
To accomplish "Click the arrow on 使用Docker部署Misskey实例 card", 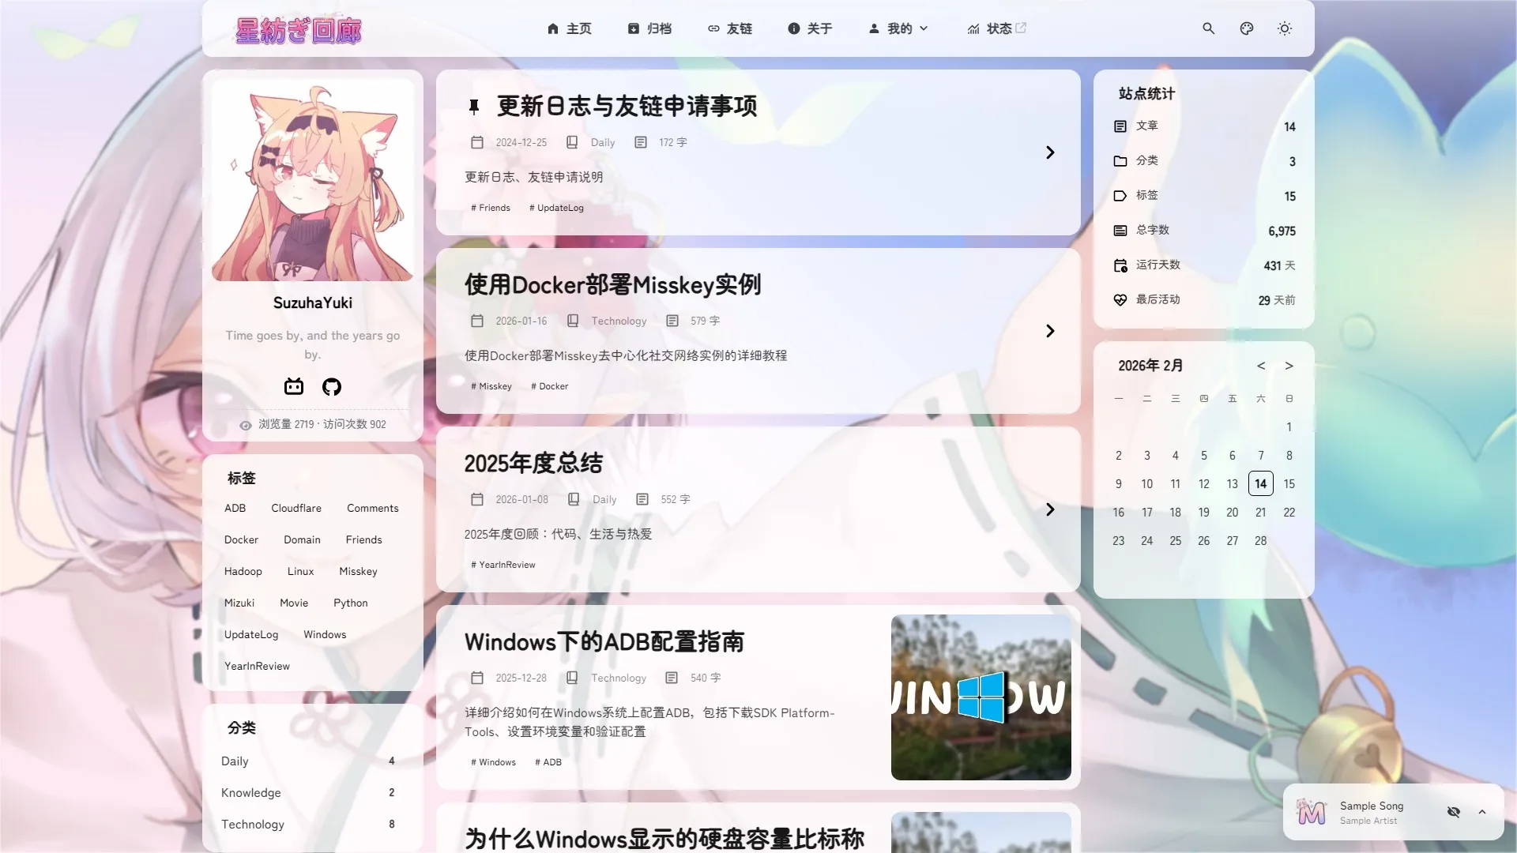I will click(1050, 331).
